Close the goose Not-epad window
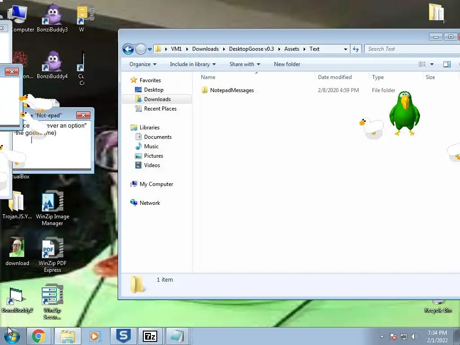This screenshot has width=460, height=345. pyautogui.click(x=83, y=115)
